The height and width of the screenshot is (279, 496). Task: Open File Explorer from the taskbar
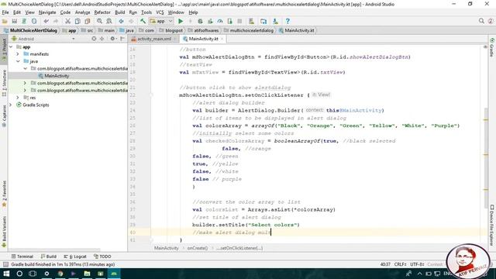click(87, 274)
